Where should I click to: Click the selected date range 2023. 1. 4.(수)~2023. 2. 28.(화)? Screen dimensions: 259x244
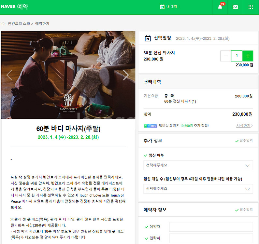(203, 38)
